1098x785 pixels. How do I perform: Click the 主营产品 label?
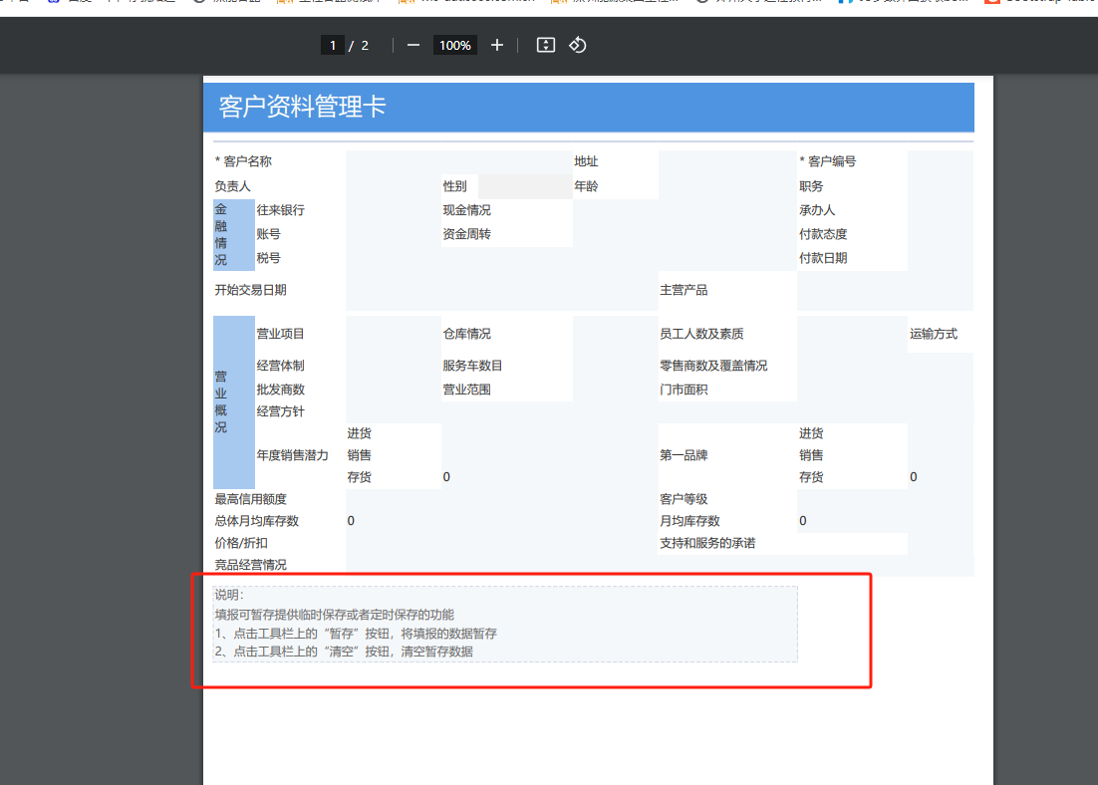(684, 290)
